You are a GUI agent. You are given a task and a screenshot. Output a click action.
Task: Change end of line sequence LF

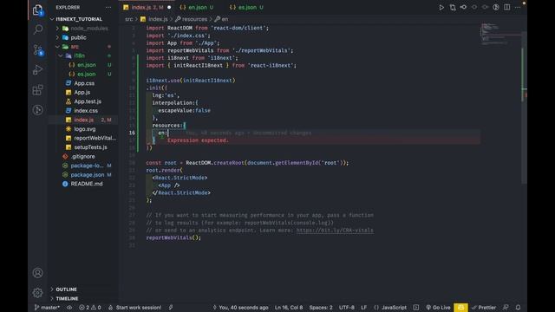point(363,308)
